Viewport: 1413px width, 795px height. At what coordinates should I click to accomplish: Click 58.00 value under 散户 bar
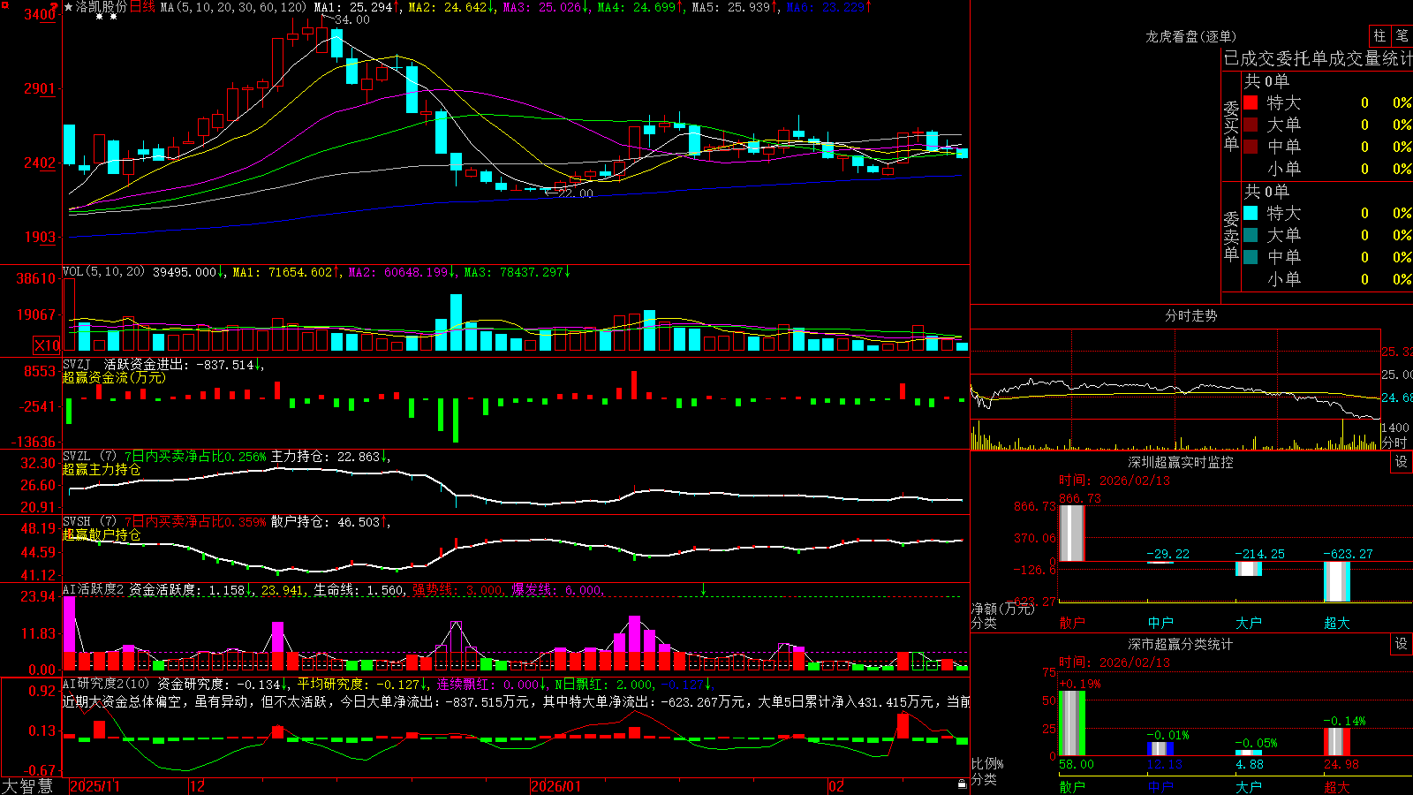pos(1077,764)
